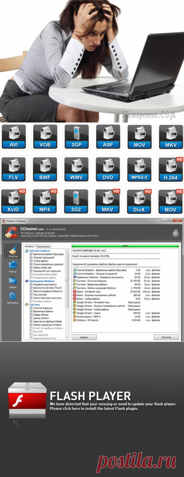This screenshot has height=477, width=184.
Task: Click the Очистка button at bottom right
Action: coord(166,337)
